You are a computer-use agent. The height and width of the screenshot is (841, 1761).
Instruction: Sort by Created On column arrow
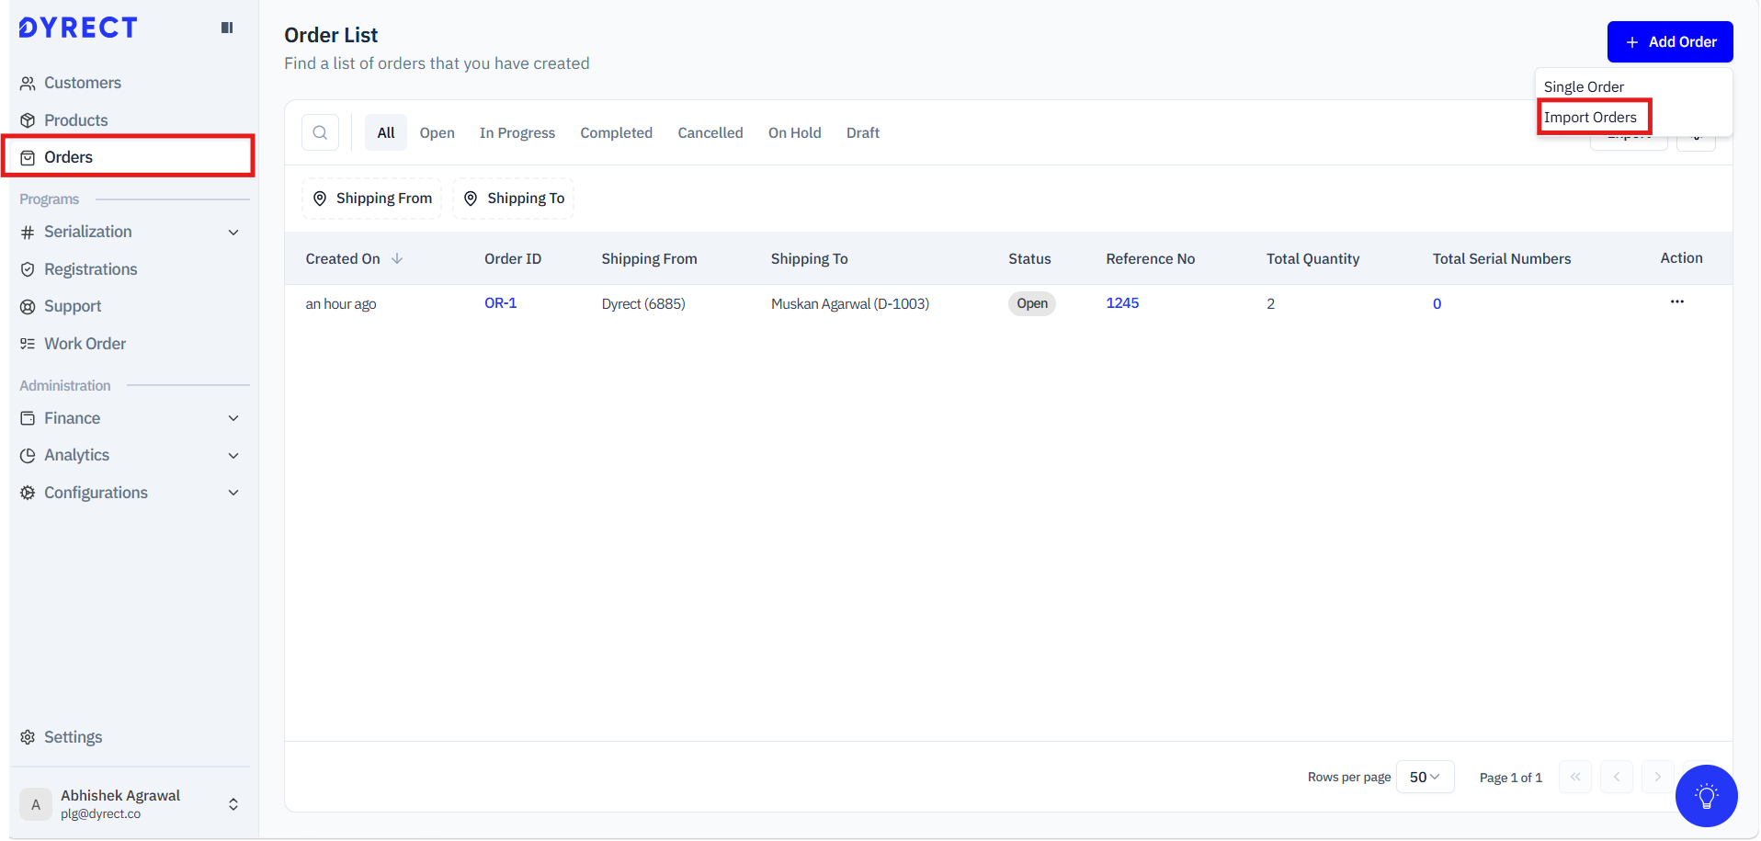397,259
